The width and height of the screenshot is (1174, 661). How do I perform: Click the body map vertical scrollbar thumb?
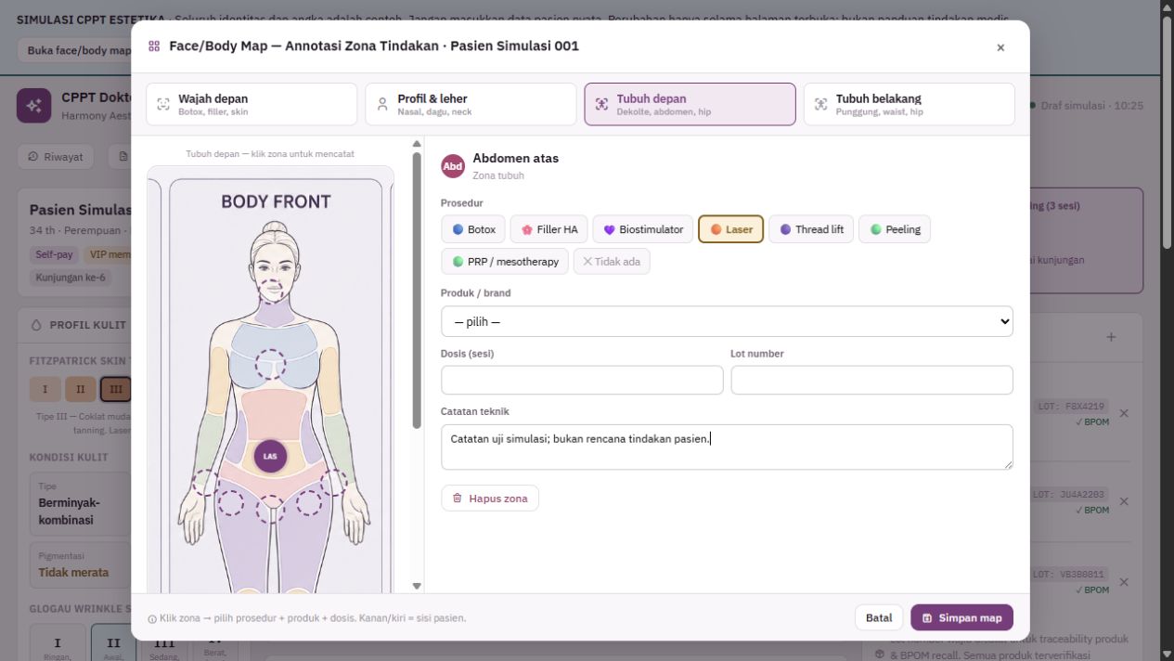click(x=417, y=291)
